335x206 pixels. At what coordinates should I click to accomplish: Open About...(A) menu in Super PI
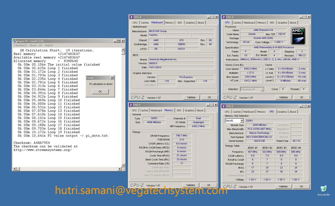pos(36,45)
